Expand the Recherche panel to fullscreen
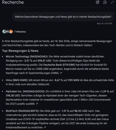This screenshot has height=130, width=116. pos(112,2)
